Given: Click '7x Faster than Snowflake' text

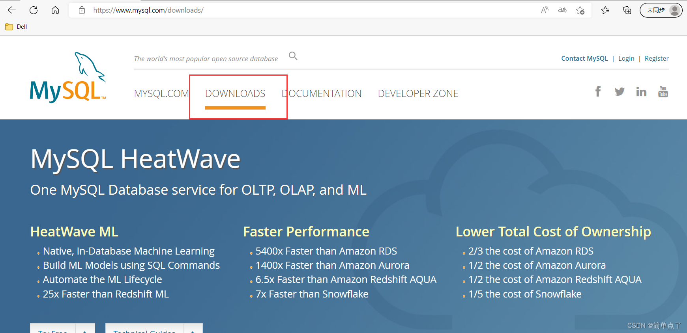Looking at the screenshot, I should point(312,294).
